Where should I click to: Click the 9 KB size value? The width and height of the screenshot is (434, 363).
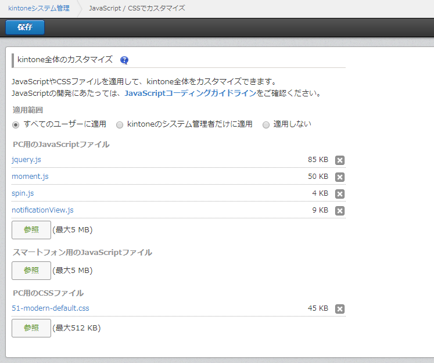[x=320, y=210]
